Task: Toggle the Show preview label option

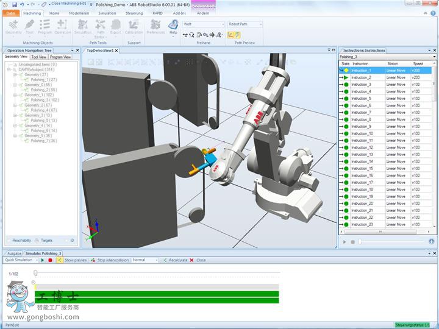Action: tap(76, 260)
